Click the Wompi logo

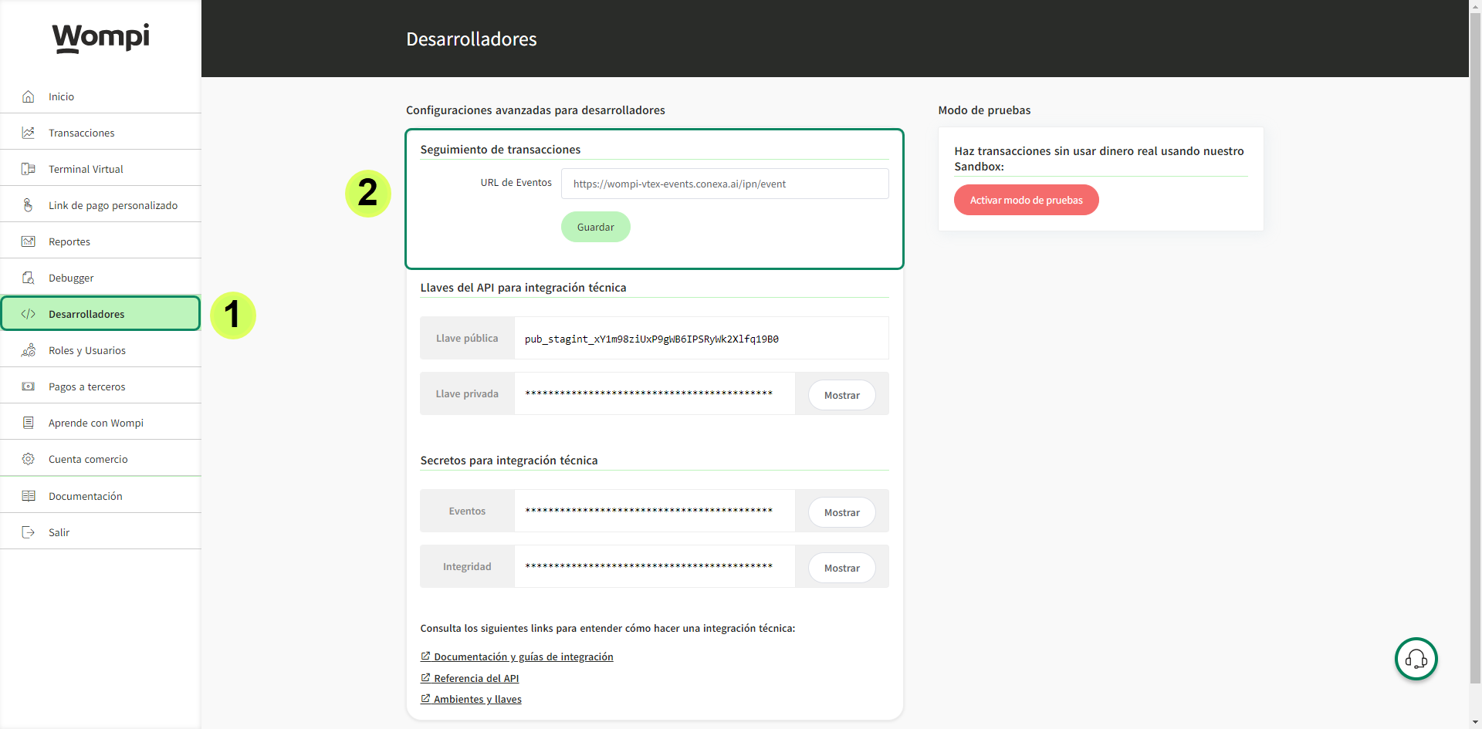pyautogui.click(x=100, y=38)
